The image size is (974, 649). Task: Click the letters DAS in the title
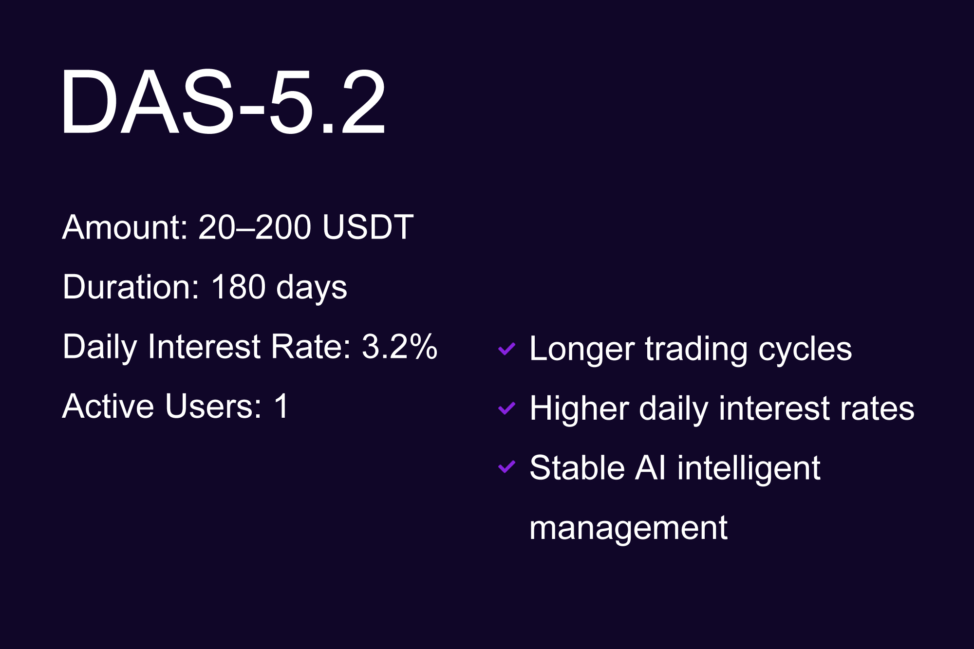[x=147, y=102]
